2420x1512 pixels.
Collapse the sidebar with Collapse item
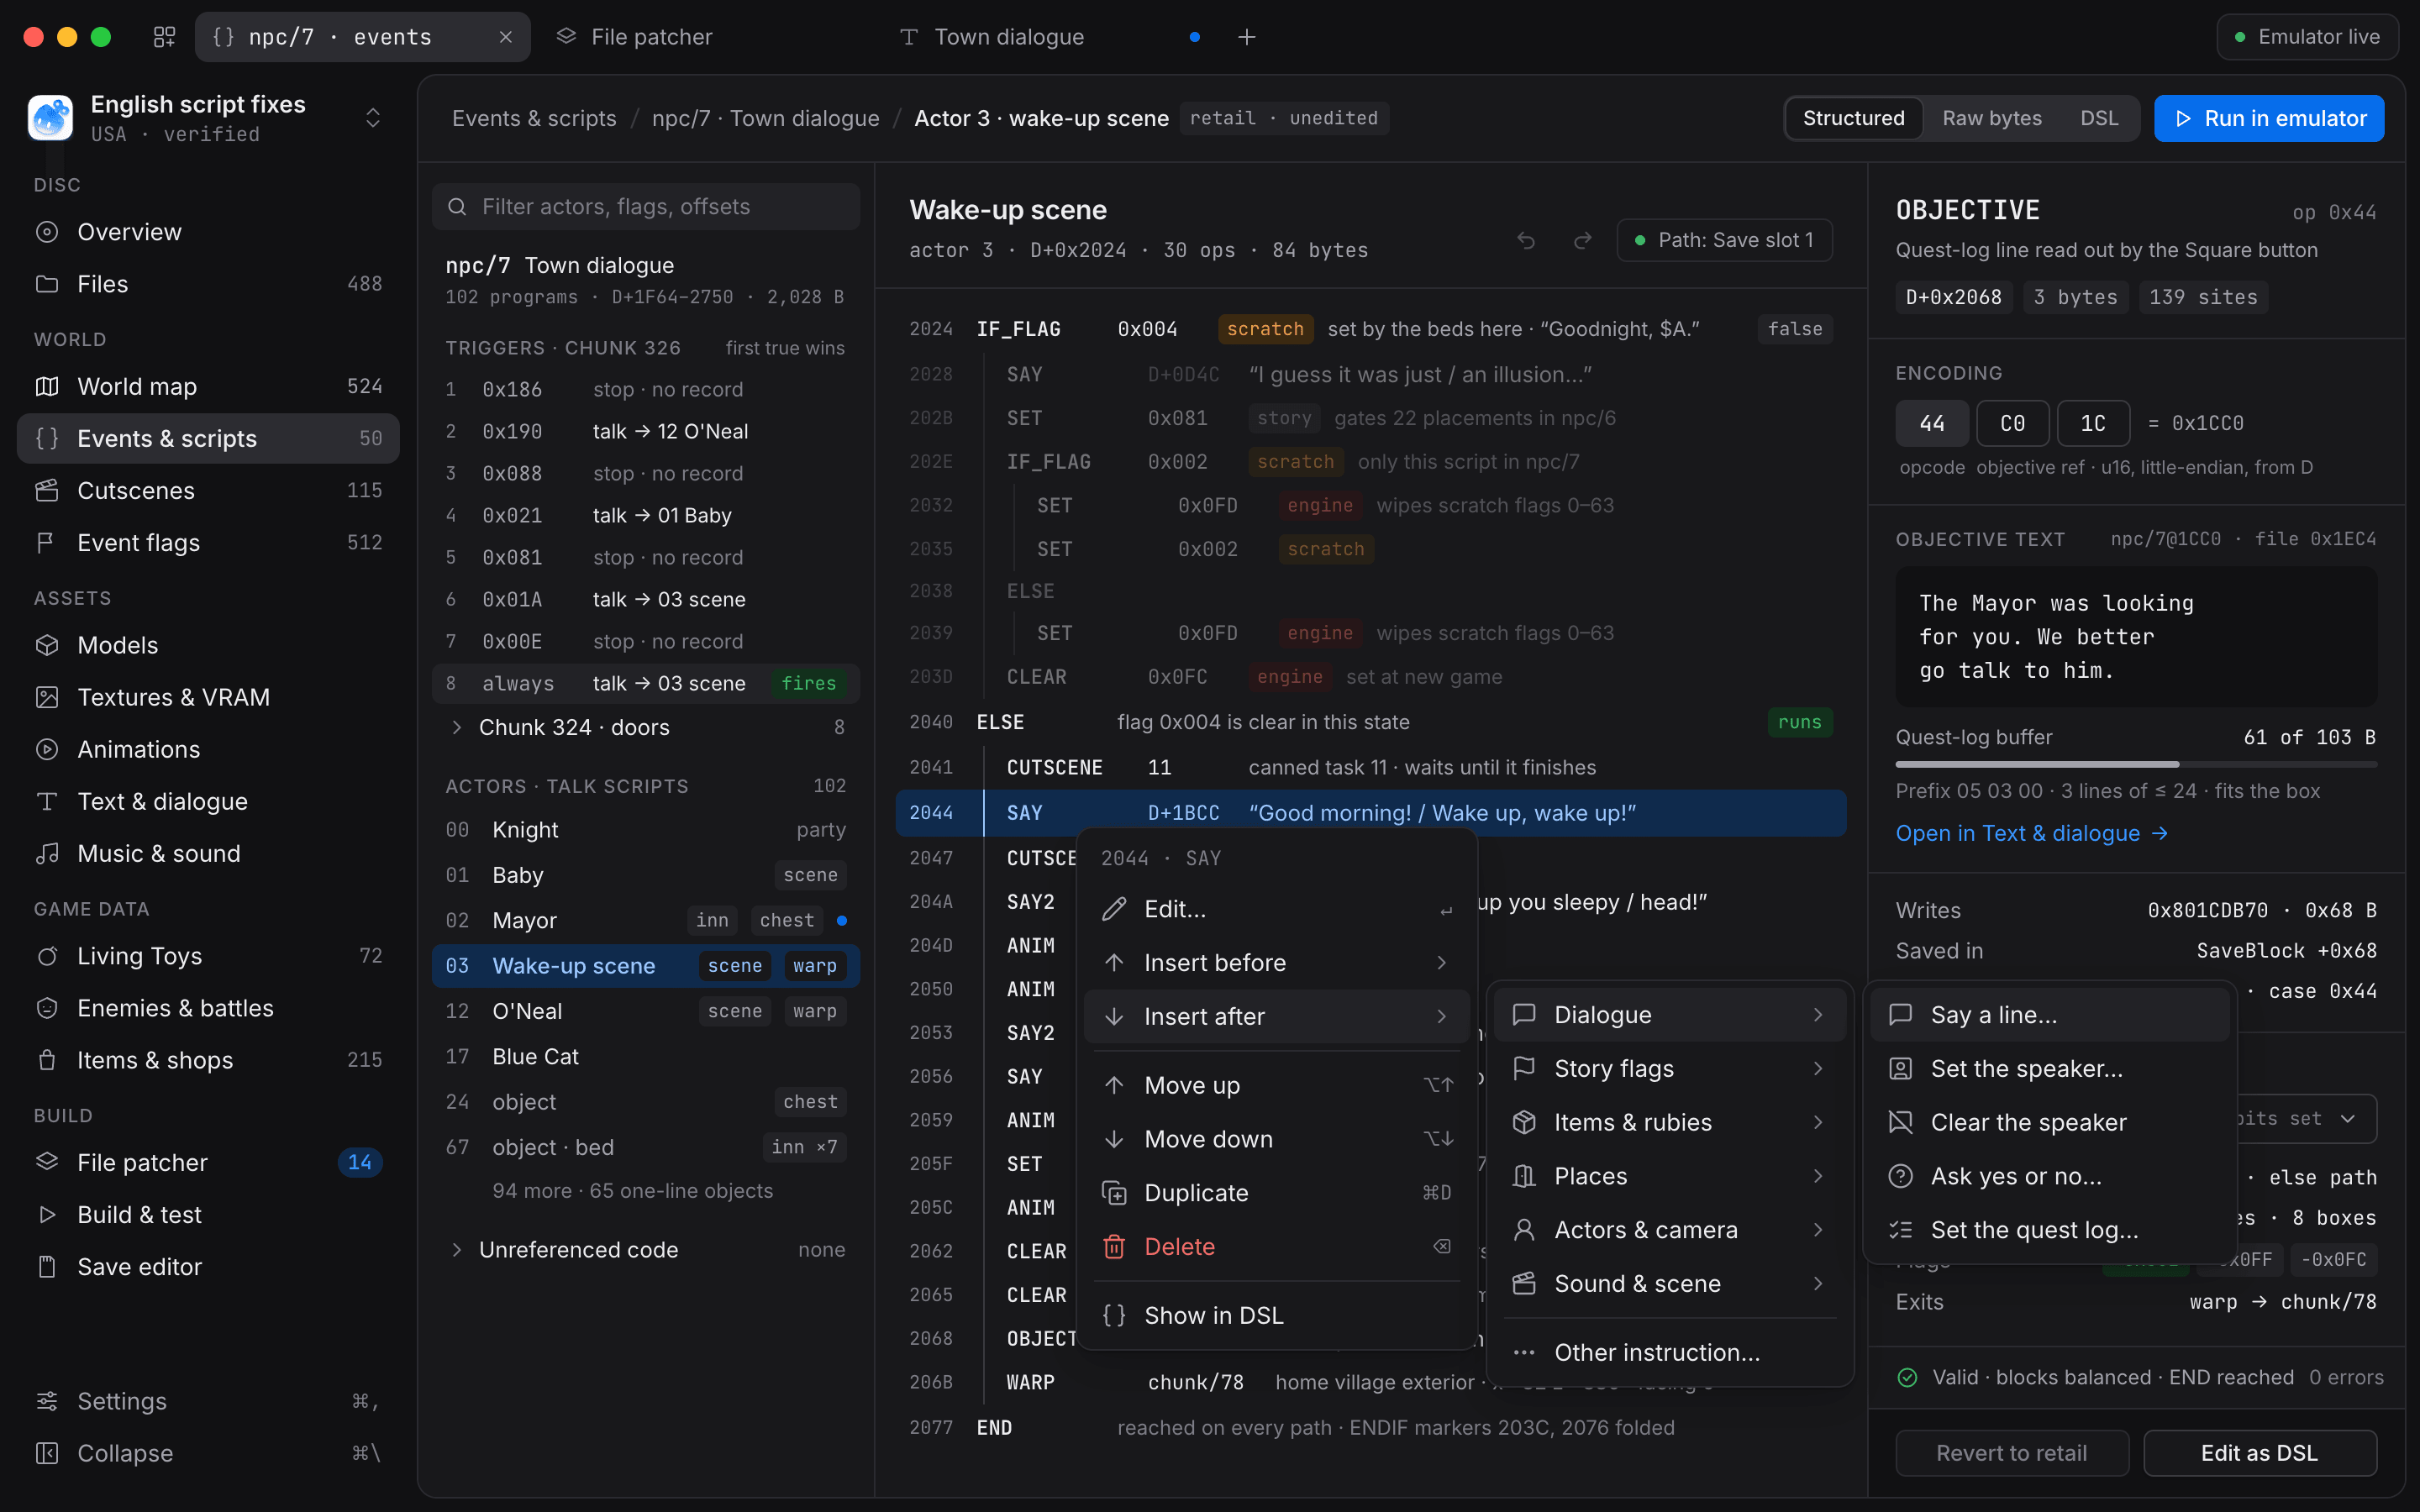click(208, 1453)
